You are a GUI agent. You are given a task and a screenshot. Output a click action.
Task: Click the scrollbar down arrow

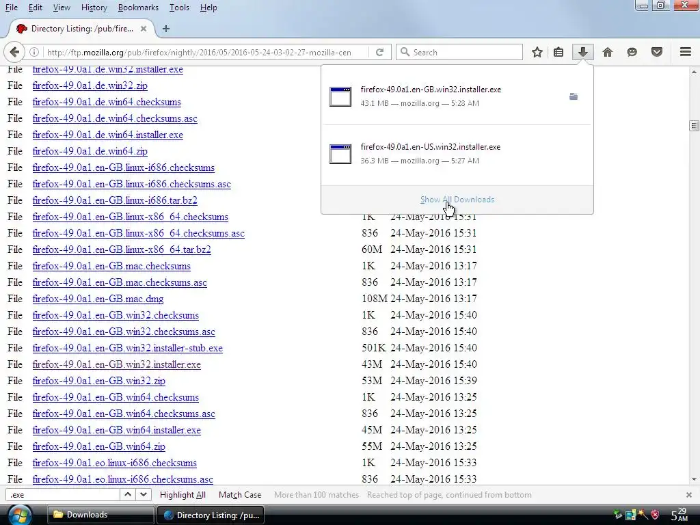[x=694, y=479]
